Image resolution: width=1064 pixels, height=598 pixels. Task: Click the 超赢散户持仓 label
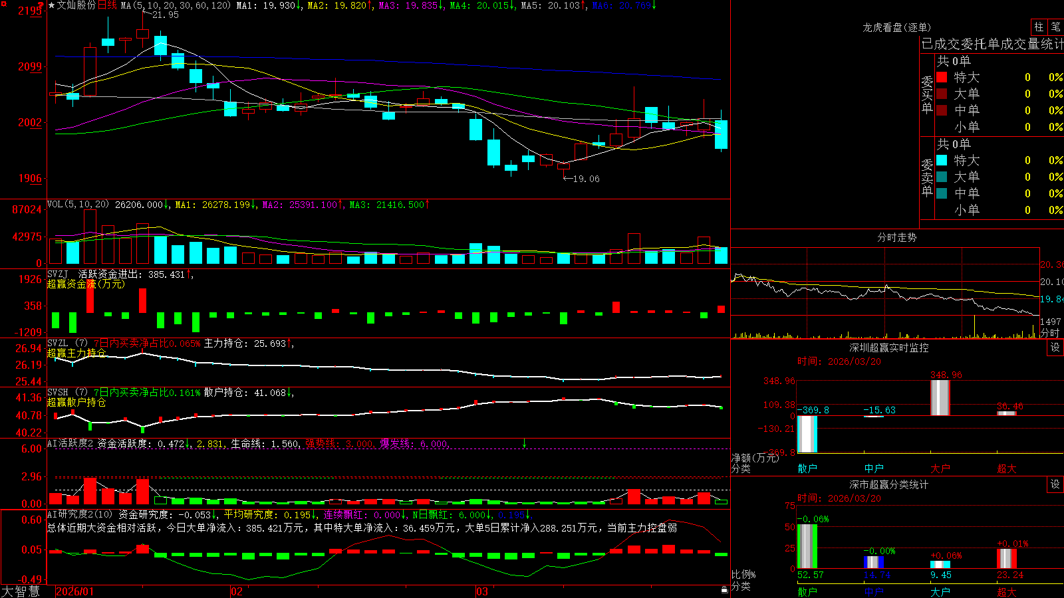[x=76, y=402]
